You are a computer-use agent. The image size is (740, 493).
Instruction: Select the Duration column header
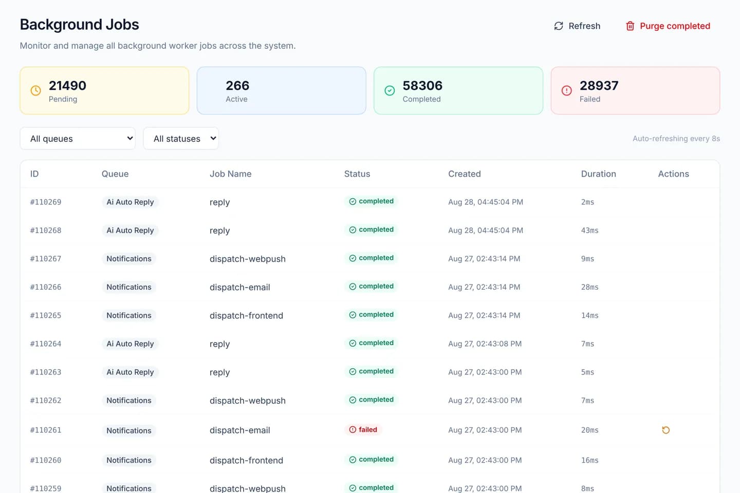[598, 174]
